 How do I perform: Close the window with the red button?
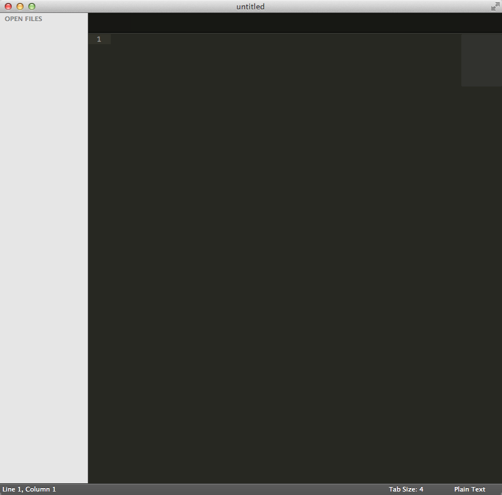[8, 6]
